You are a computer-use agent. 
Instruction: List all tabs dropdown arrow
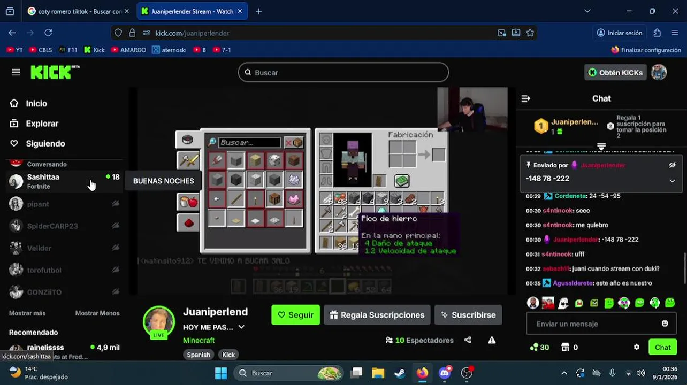(587, 11)
